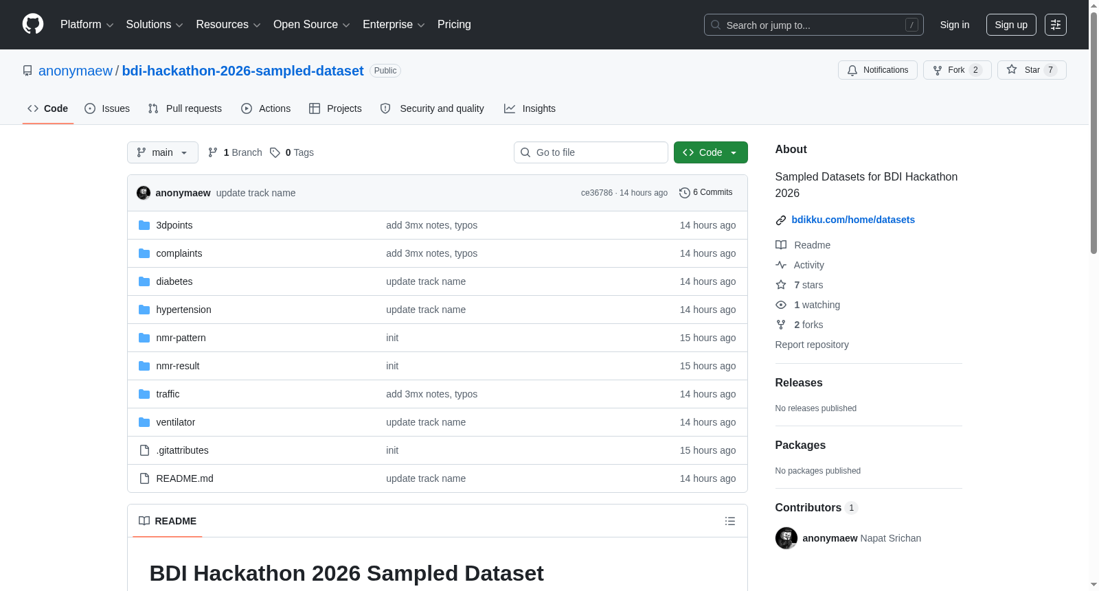Image resolution: width=1099 pixels, height=591 pixels.
Task: Open Notifications bell button
Action: coord(878,70)
